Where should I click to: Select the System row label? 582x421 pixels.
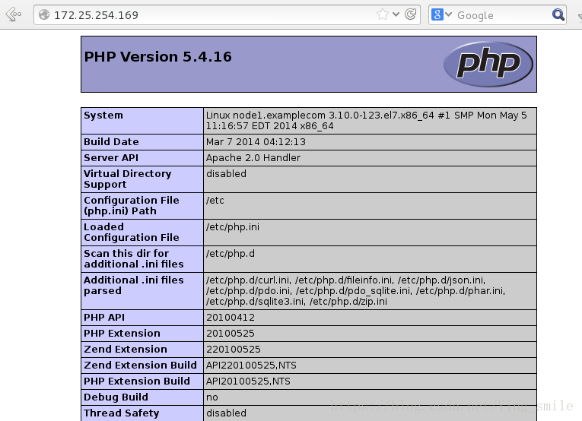tap(103, 116)
